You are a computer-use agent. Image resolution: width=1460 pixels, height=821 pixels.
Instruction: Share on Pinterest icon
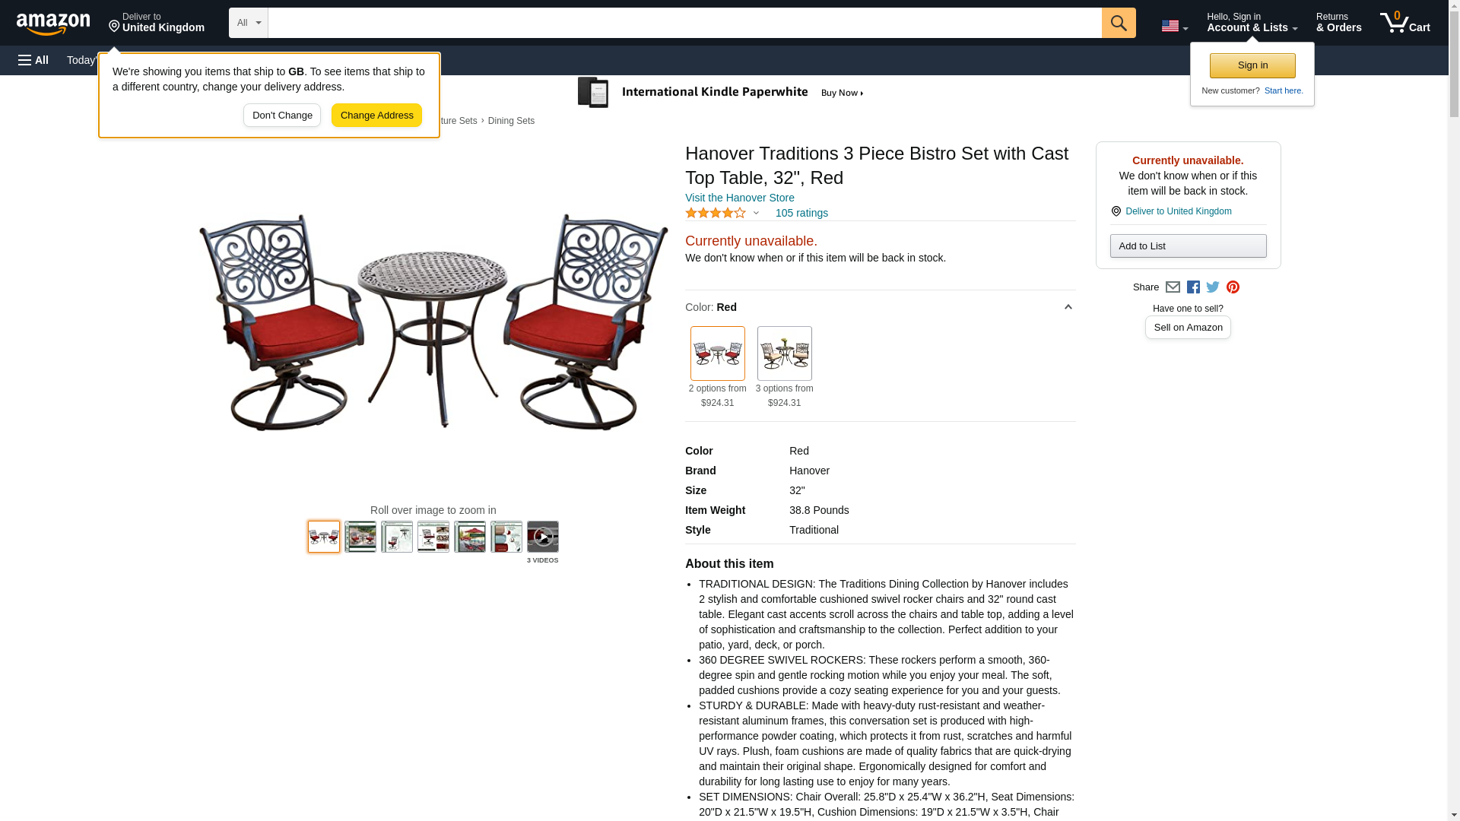(x=1233, y=287)
